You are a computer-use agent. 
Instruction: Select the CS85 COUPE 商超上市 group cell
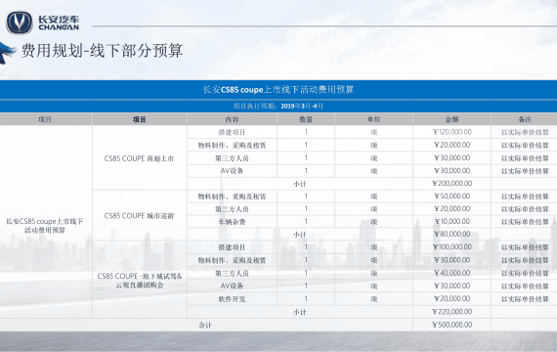[x=139, y=158]
